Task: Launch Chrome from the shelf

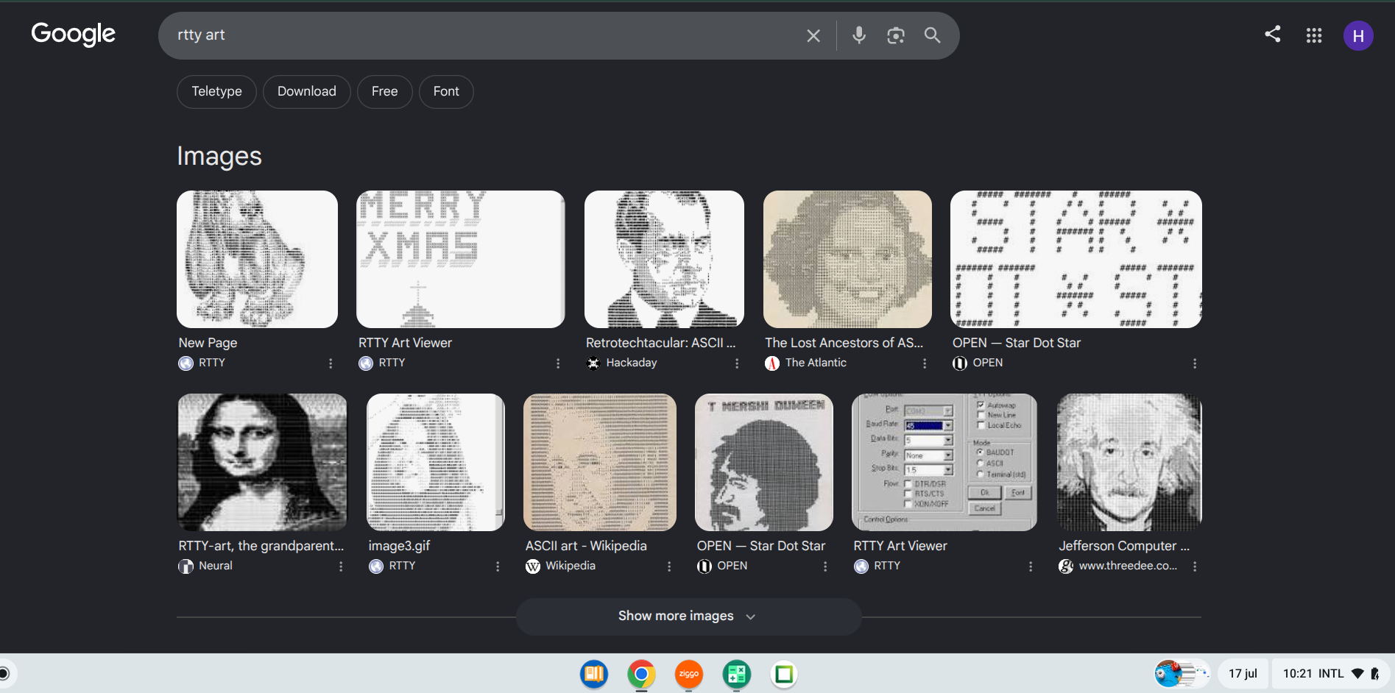Action: pos(641,674)
